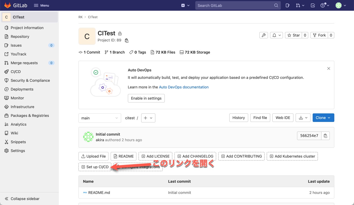
Task: Open the Issues icon in the top bar
Action: click(x=287, y=5)
